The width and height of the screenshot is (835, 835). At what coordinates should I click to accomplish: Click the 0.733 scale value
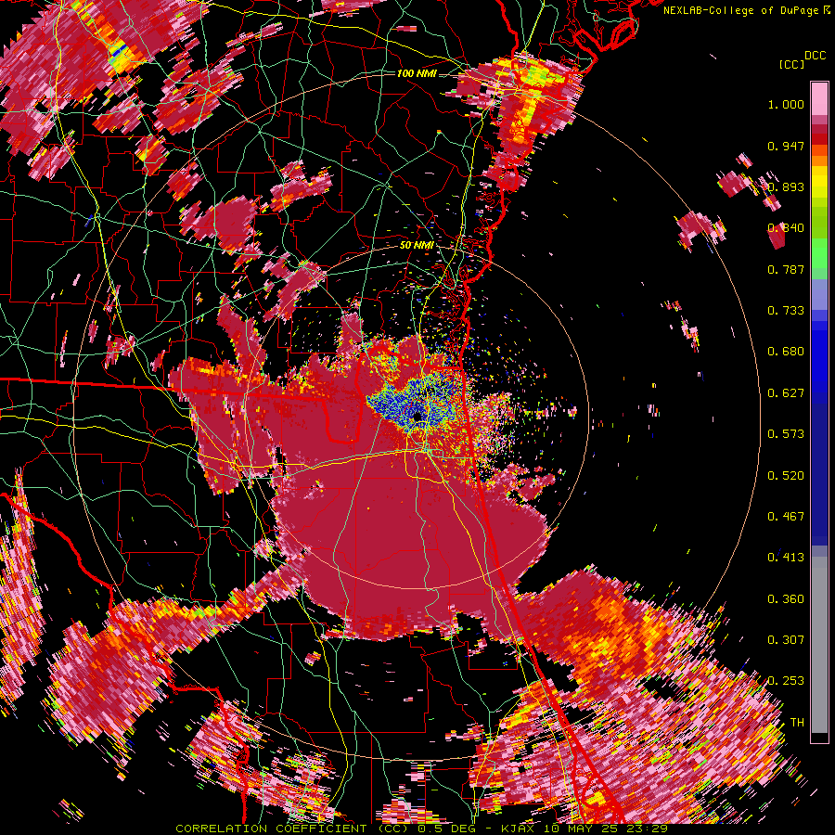(786, 311)
